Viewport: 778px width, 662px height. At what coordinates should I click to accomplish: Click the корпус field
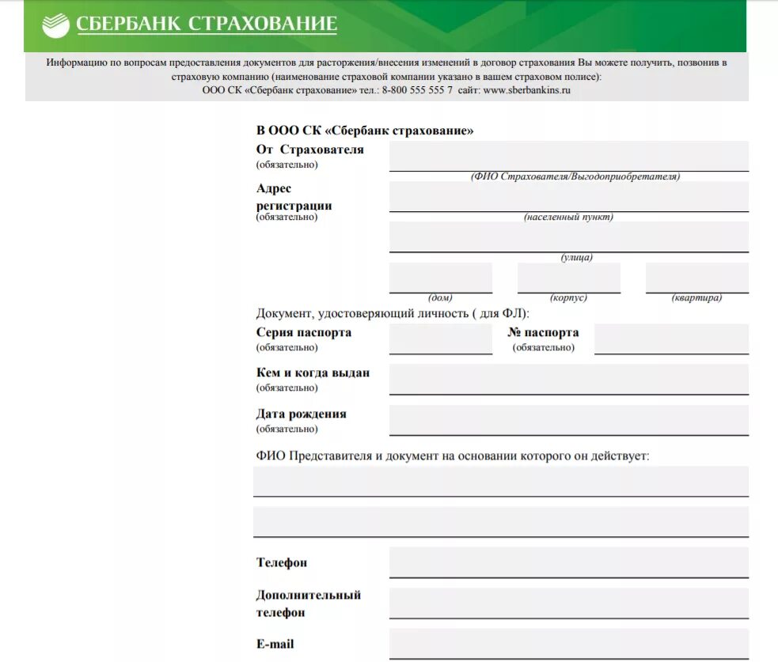[568, 278]
